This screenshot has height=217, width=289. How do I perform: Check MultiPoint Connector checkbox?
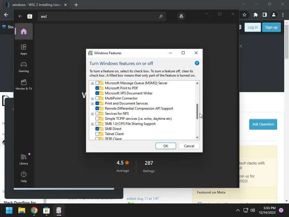(x=97, y=98)
